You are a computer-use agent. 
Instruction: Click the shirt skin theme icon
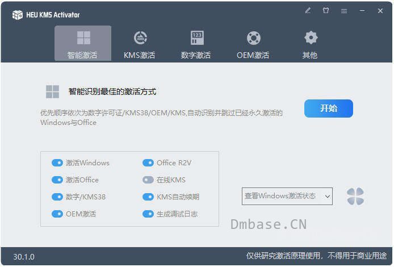click(326, 11)
